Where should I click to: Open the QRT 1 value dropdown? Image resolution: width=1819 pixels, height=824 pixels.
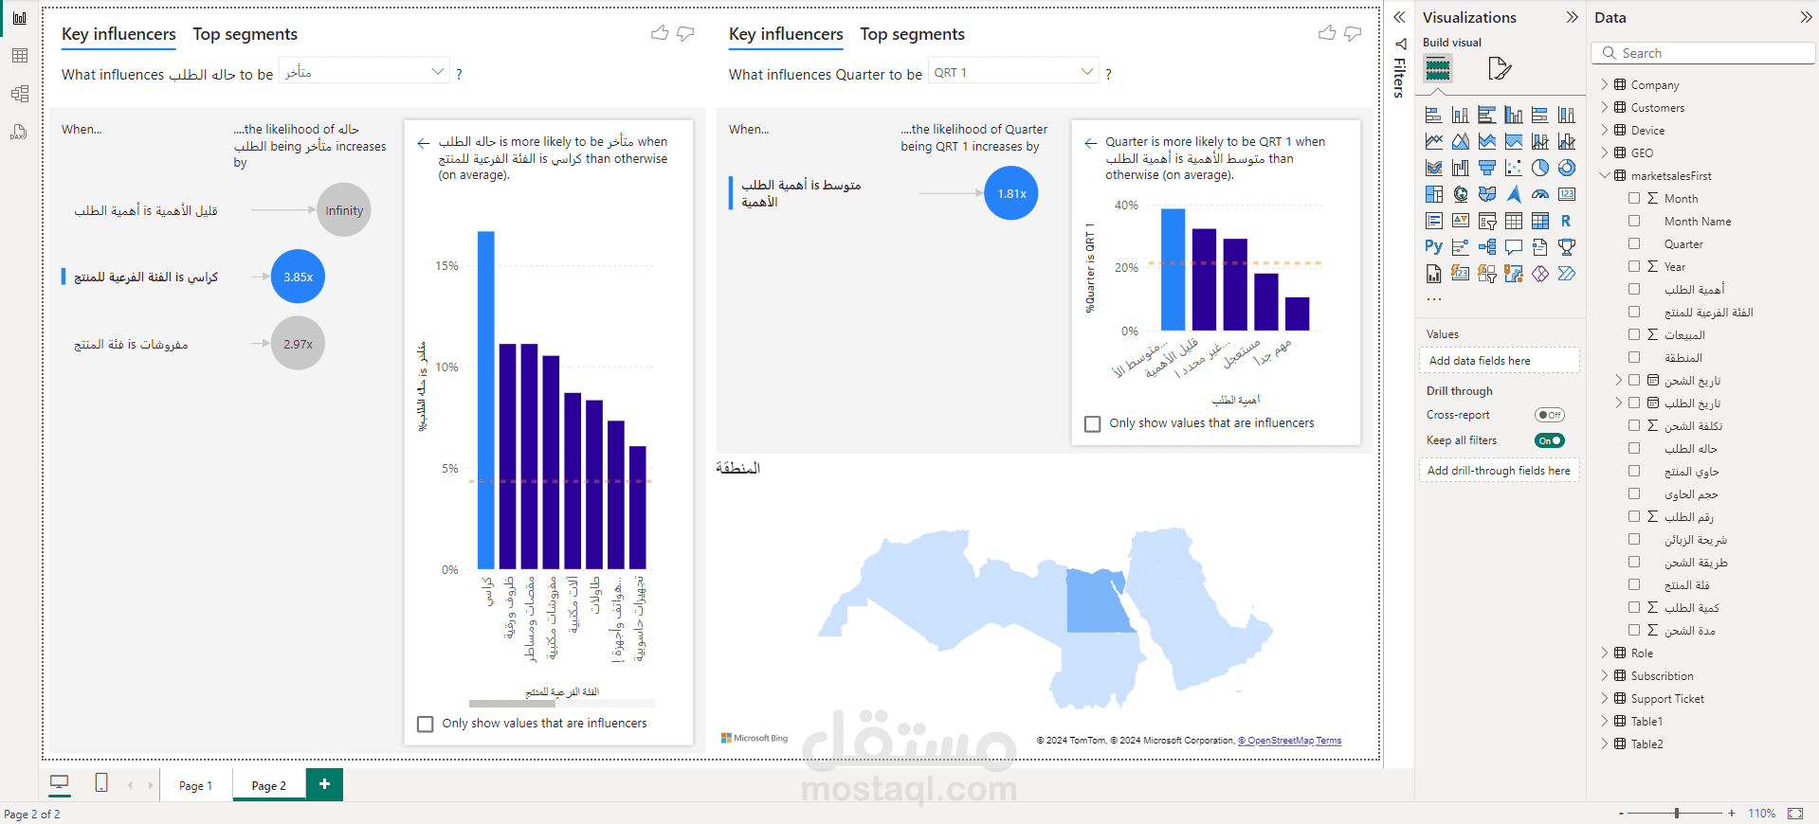(1012, 71)
